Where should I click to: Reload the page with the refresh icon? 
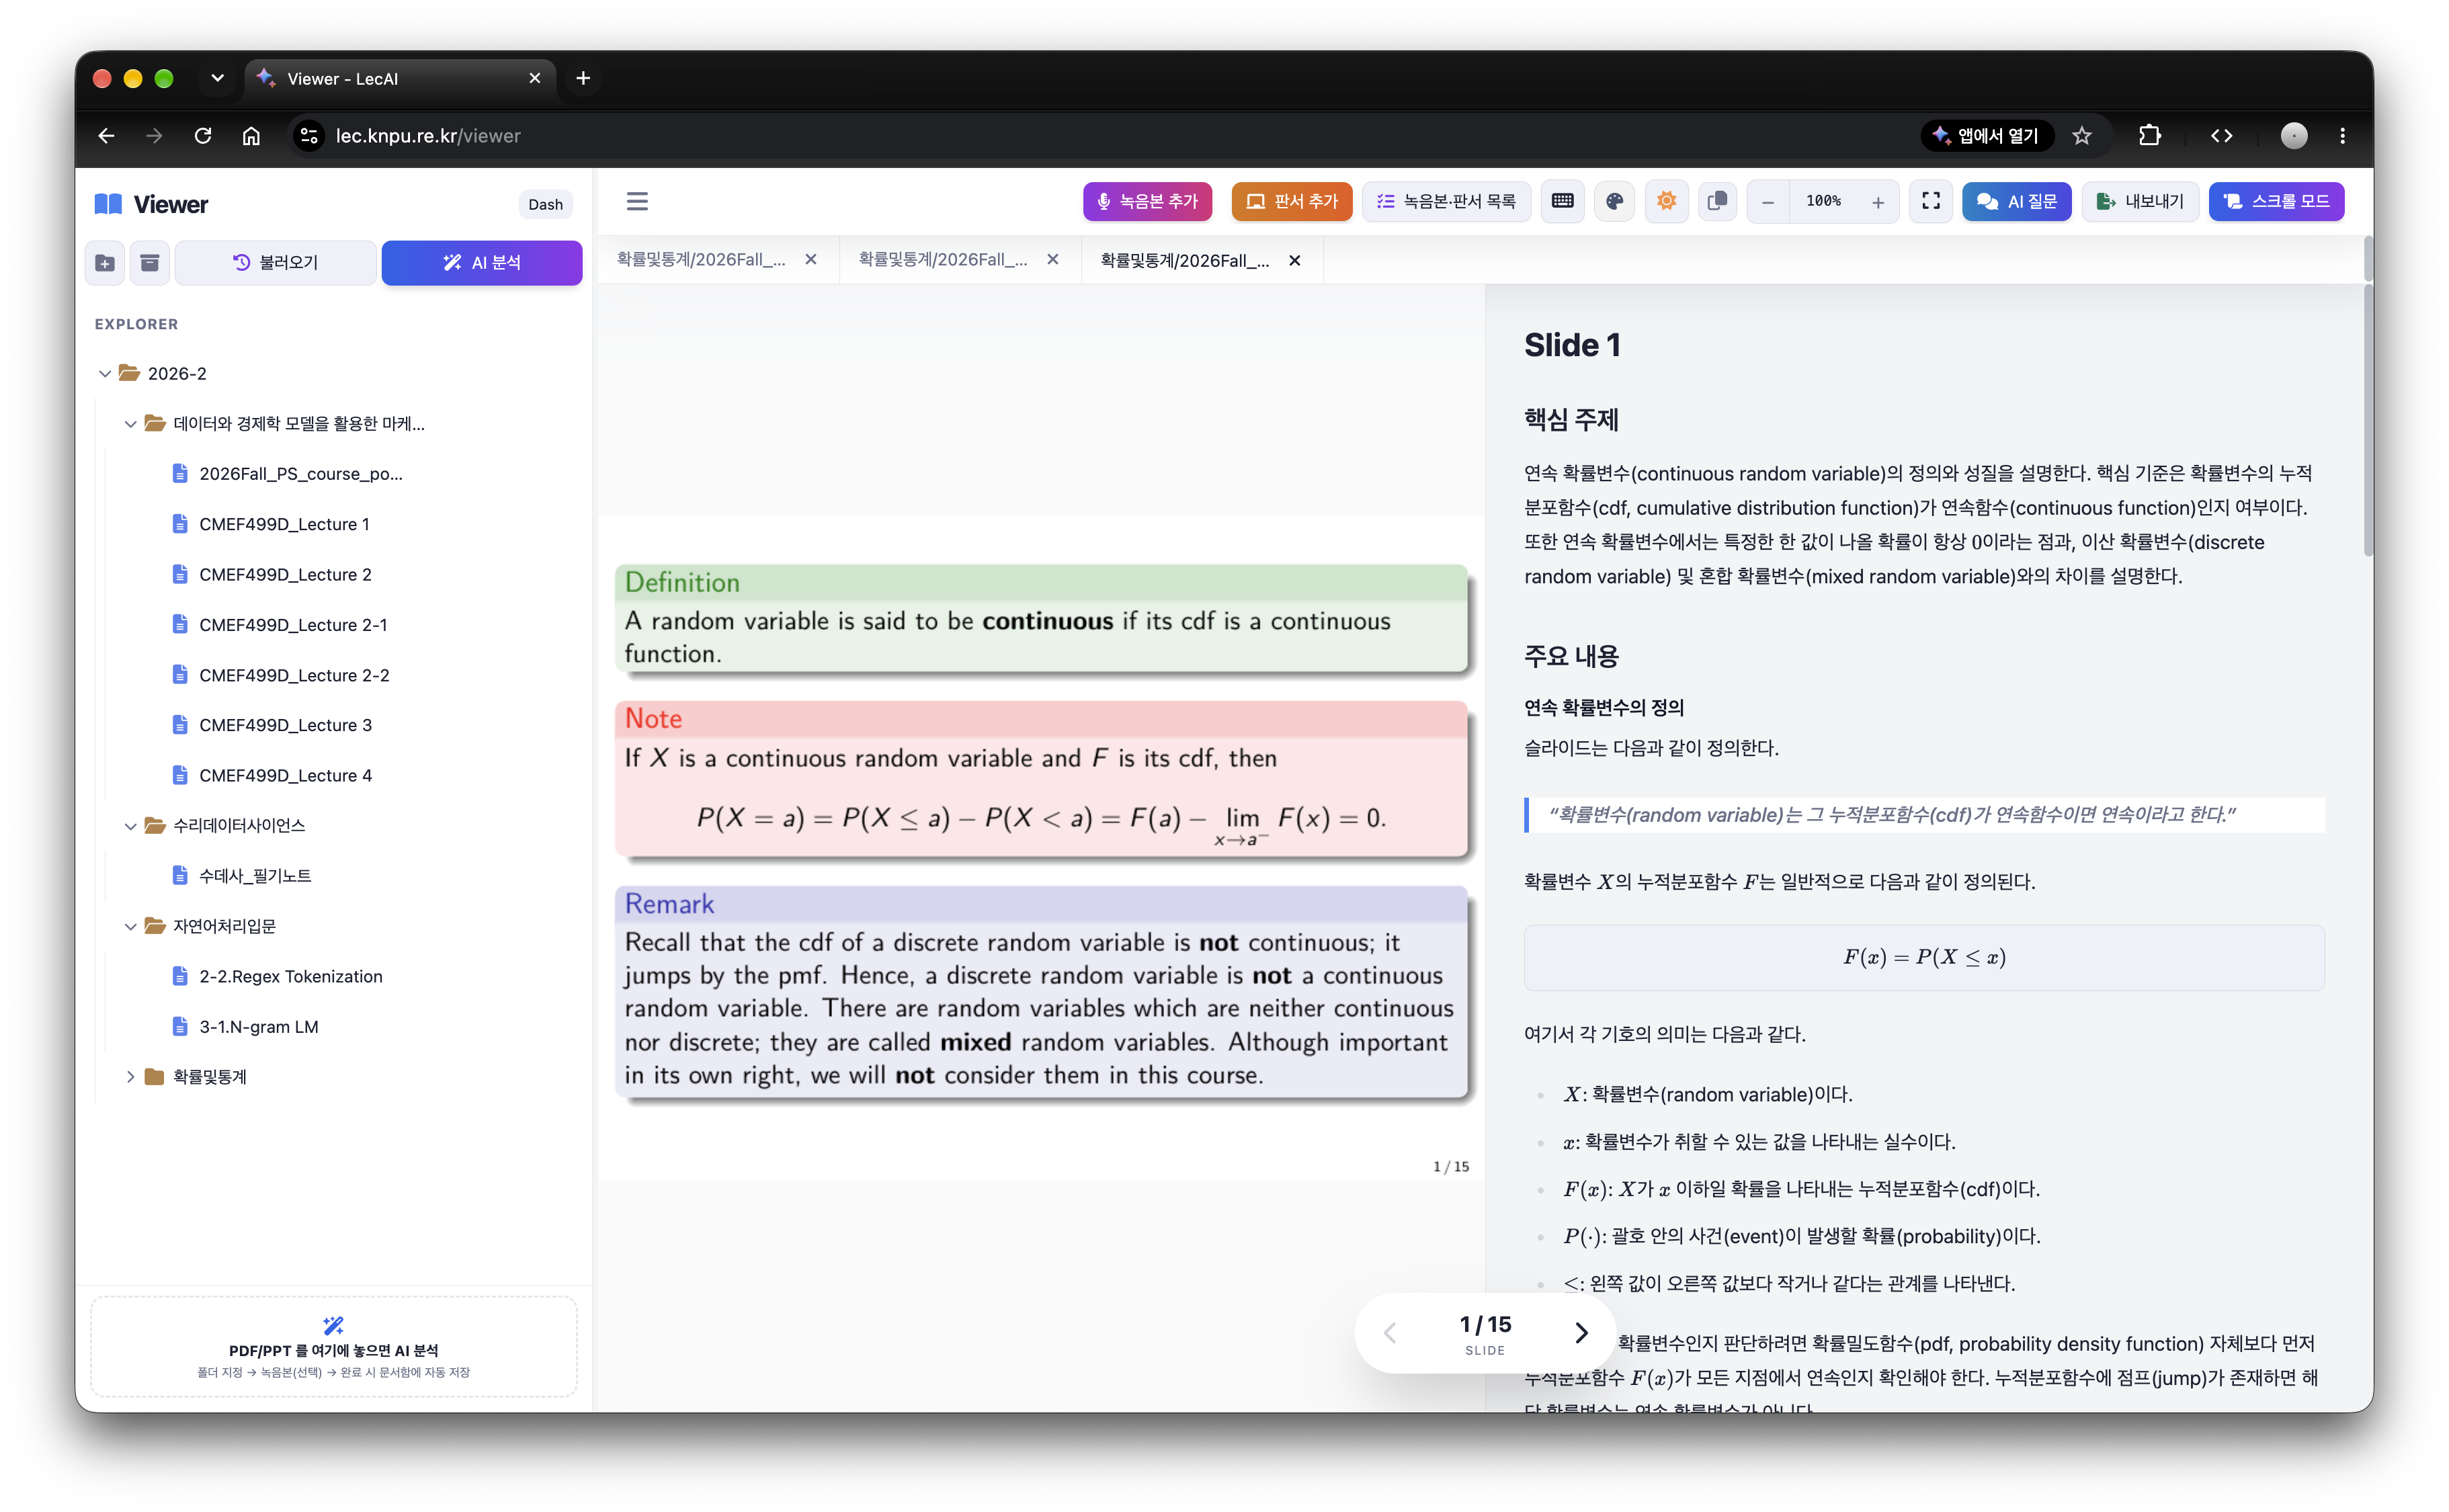(x=203, y=136)
